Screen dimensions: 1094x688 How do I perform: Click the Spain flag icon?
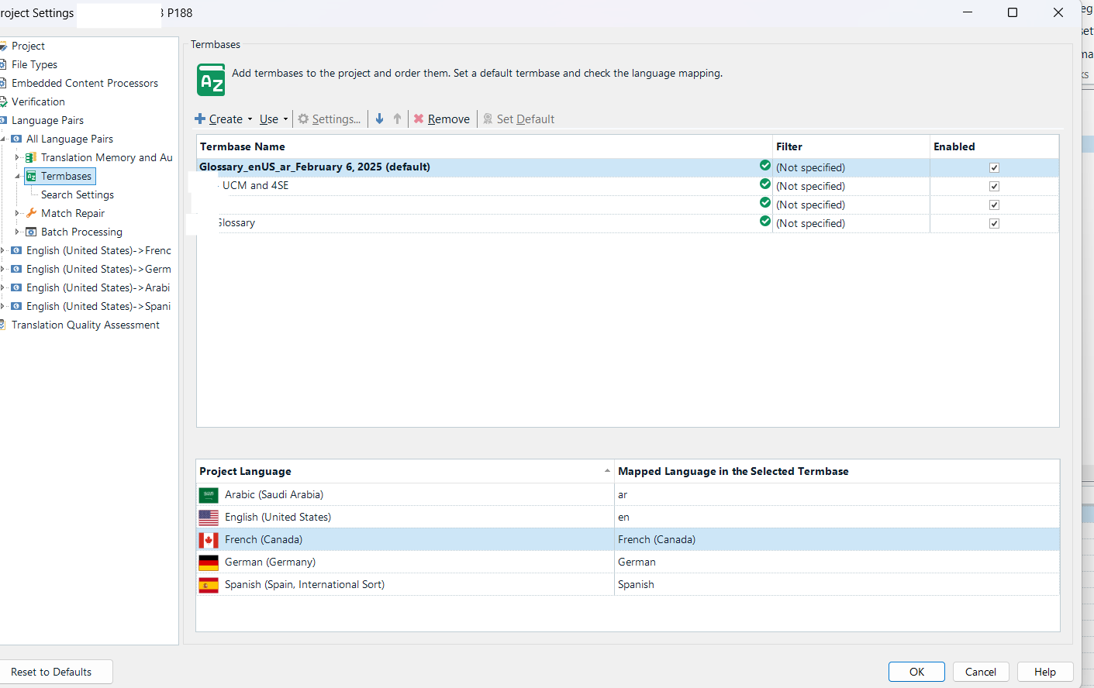pyautogui.click(x=209, y=585)
